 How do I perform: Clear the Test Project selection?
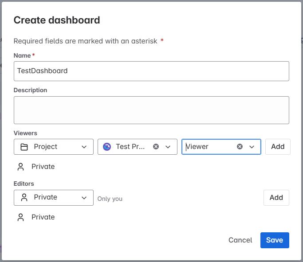[156, 147]
